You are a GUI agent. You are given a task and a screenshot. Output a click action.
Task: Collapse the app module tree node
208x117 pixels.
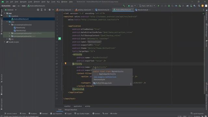tap(5, 13)
